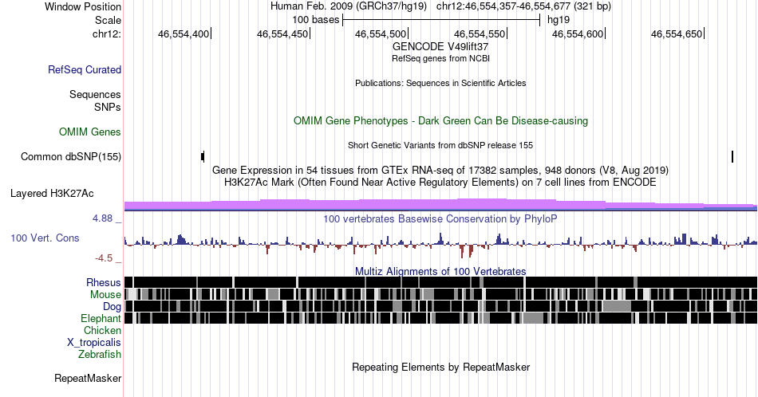Click the -4.5 PhyloP lower axis value
This screenshot has width=758, height=397.
pyautogui.click(x=104, y=258)
